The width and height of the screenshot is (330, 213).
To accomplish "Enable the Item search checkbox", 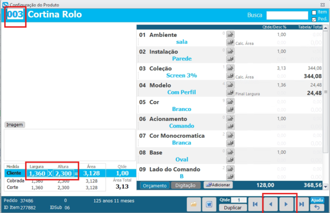I will [314, 13].
